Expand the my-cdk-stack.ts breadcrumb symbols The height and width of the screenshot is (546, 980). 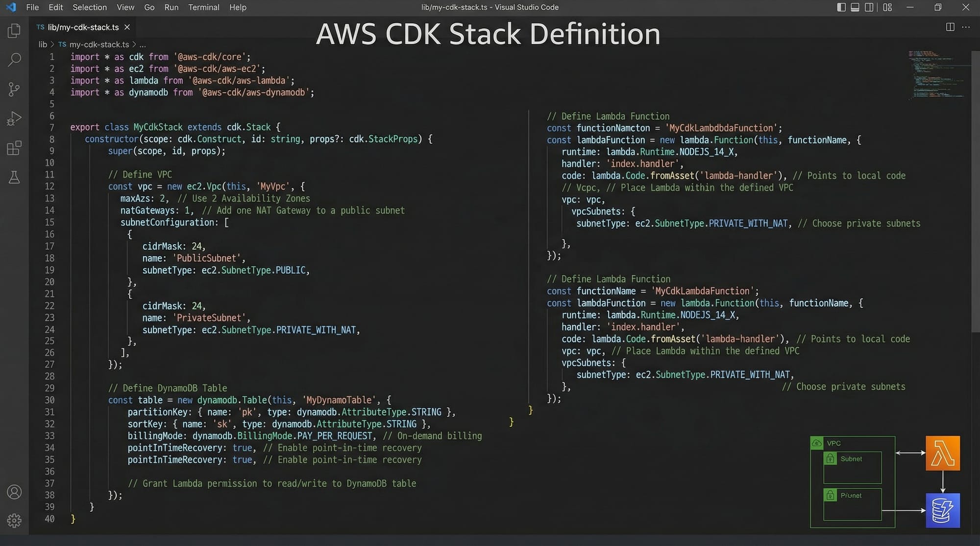[99, 44]
